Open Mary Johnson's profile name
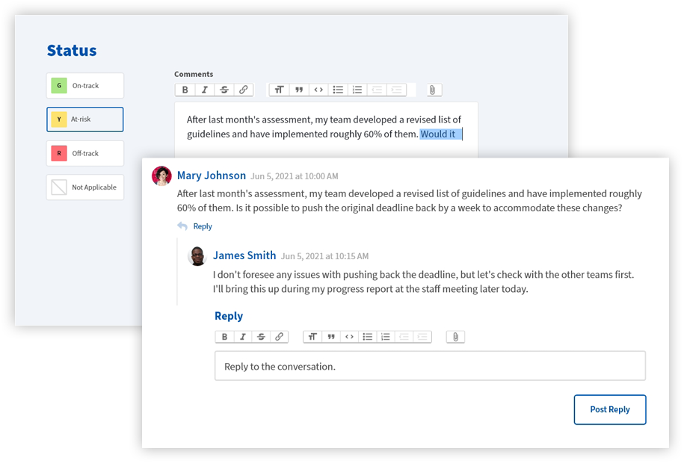 click(x=212, y=175)
